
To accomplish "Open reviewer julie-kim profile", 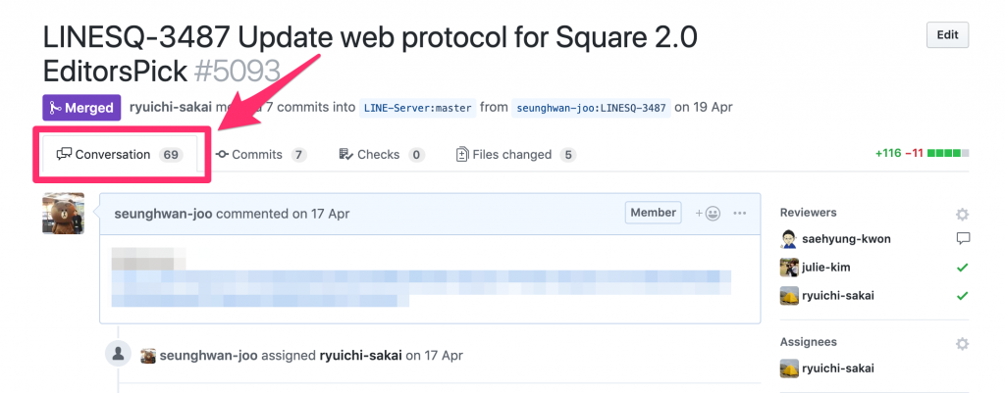I will [x=825, y=268].
